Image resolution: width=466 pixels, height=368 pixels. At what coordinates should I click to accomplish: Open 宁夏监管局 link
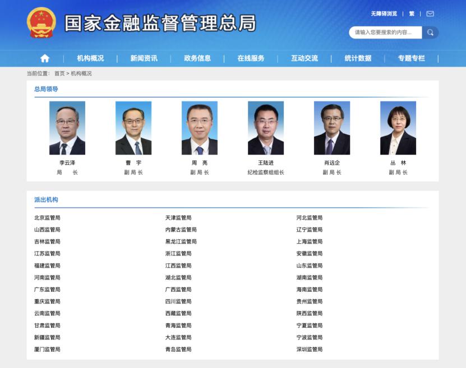[310, 325]
